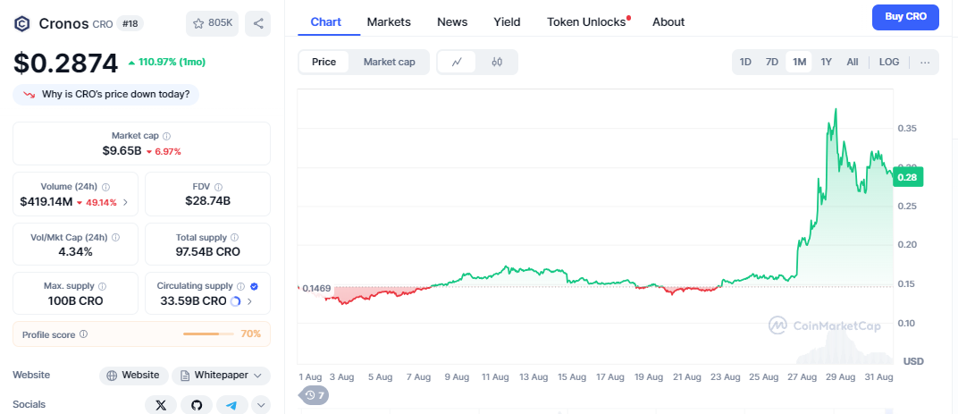Click Why is CRO's price down today
The image size is (958, 414).
coord(105,95)
